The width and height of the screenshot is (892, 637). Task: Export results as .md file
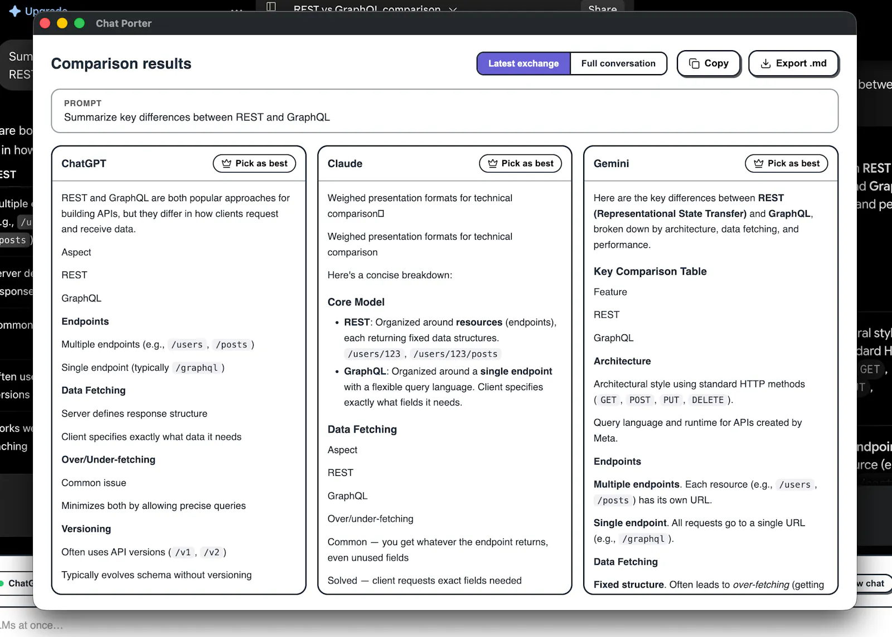(793, 64)
